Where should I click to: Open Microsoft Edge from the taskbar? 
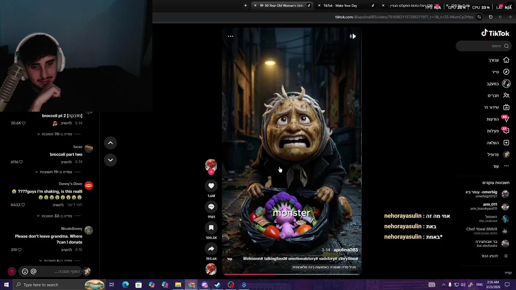pyautogui.click(x=125, y=285)
